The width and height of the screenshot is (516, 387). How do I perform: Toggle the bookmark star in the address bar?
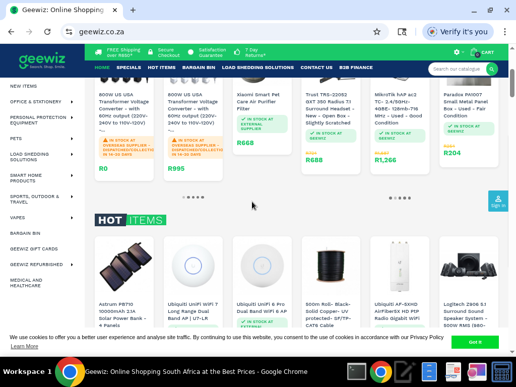pyautogui.click(x=377, y=31)
